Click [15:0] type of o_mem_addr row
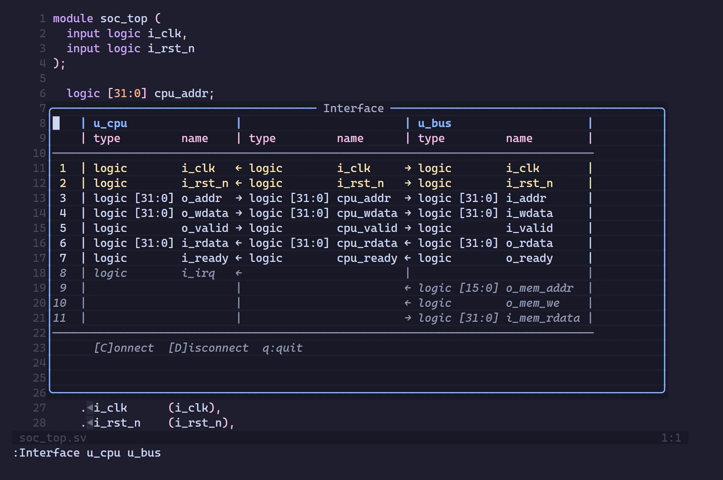Viewport: 723px width, 480px height. point(478,288)
